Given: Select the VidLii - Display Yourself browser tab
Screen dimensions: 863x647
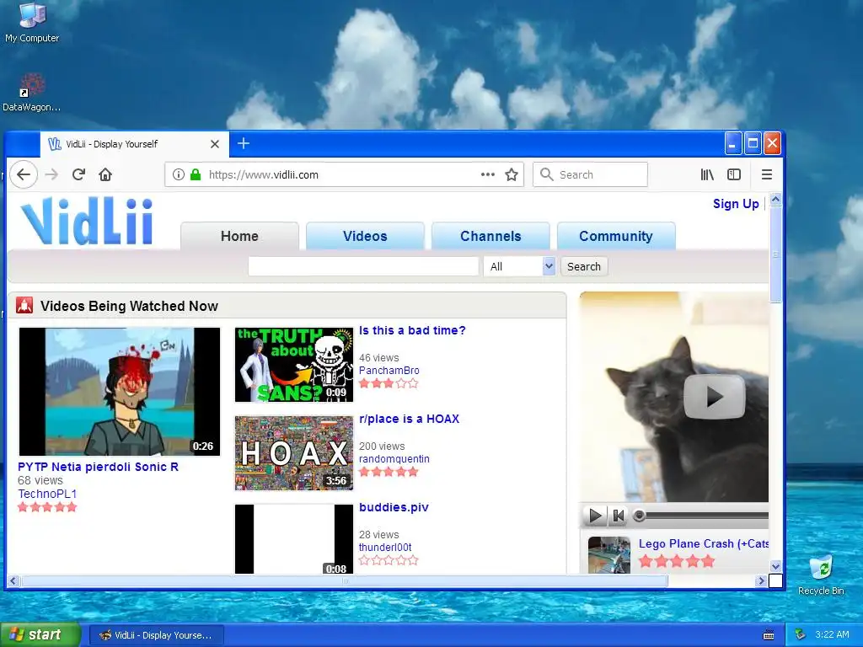Looking at the screenshot, I should pyautogui.click(x=134, y=144).
